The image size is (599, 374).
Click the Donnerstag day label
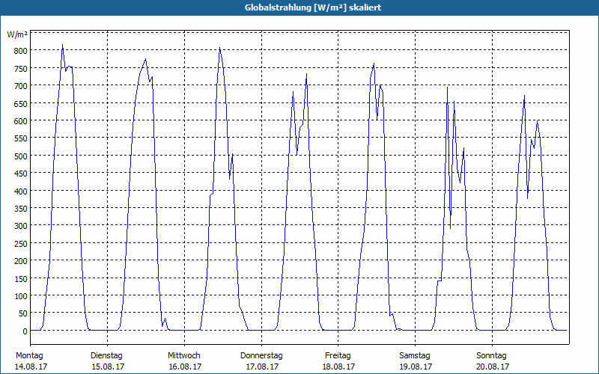[x=261, y=356]
